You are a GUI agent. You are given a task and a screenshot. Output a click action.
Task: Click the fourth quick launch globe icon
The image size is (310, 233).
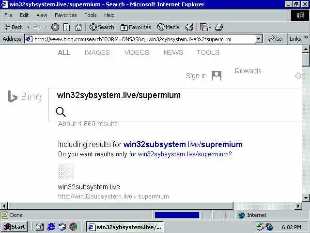[x=73, y=227]
